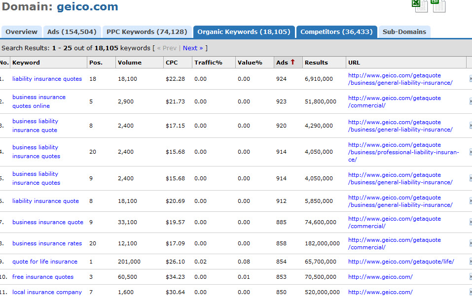Select the '$30.64' CPC value
The height and width of the screenshot is (299, 472).
[x=175, y=292]
